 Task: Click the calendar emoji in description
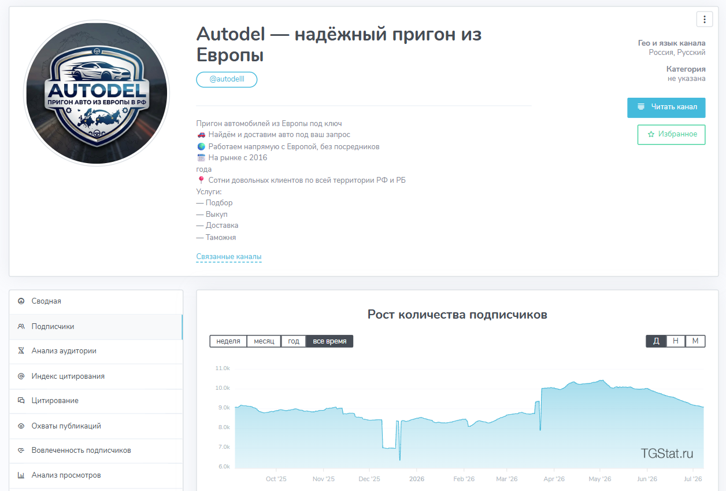coord(201,158)
